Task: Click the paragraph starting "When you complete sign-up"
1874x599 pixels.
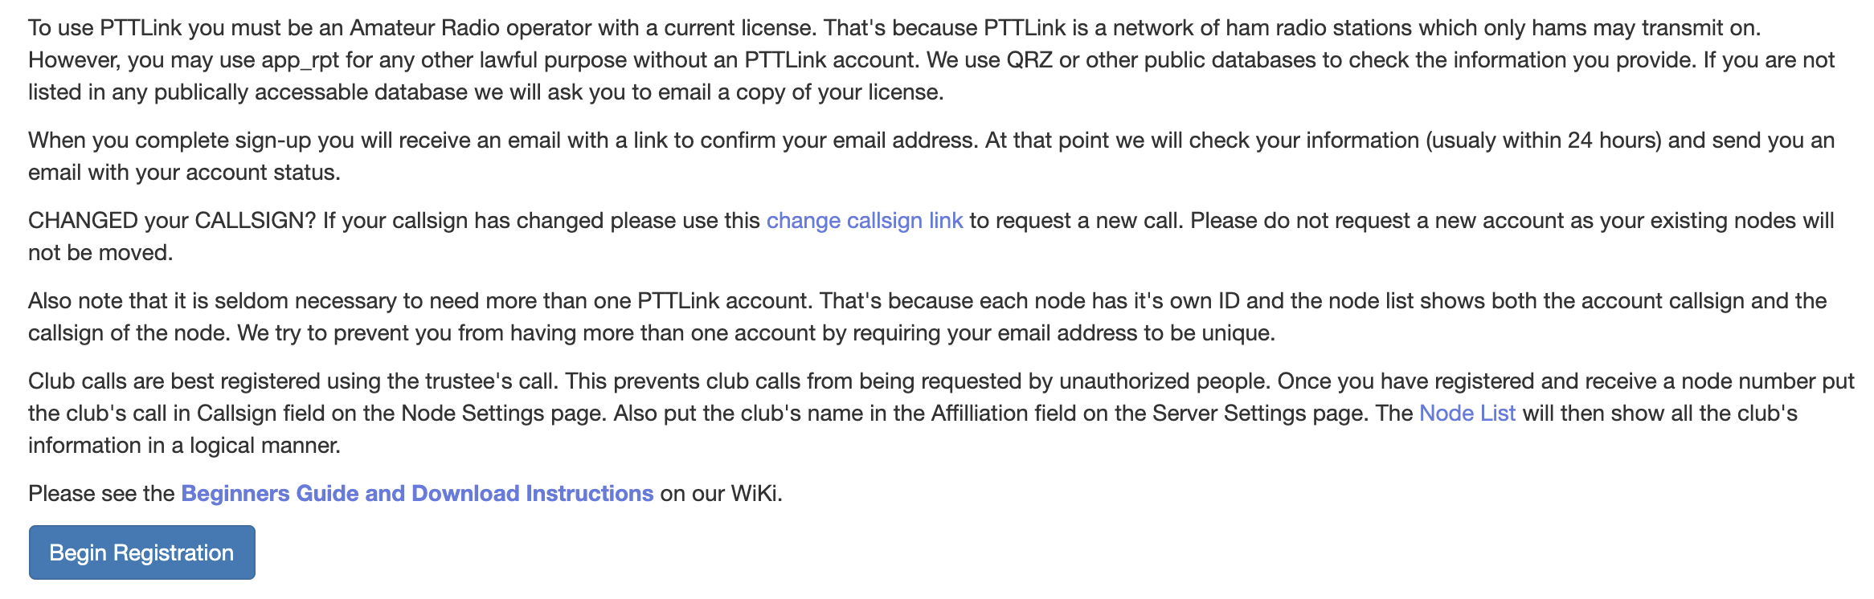Action: click(x=932, y=157)
